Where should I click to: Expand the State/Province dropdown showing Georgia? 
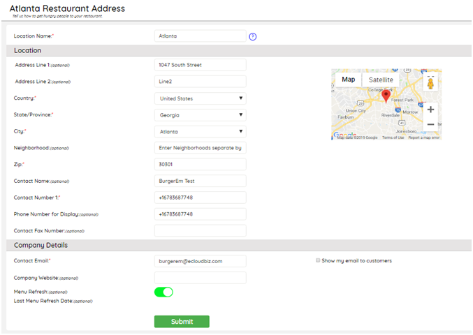point(200,115)
